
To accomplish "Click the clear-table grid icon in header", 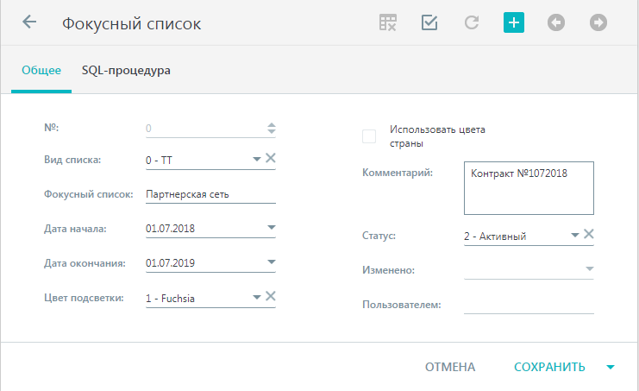I will click(x=387, y=22).
